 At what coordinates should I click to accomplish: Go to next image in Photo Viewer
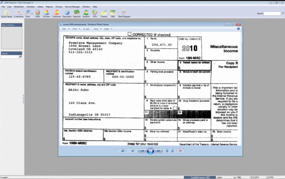click(x=158, y=151)
